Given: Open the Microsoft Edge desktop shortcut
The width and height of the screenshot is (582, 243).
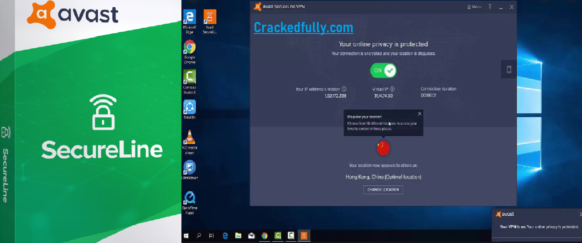Looking at the screenshot, I should (x=190, y=22).
